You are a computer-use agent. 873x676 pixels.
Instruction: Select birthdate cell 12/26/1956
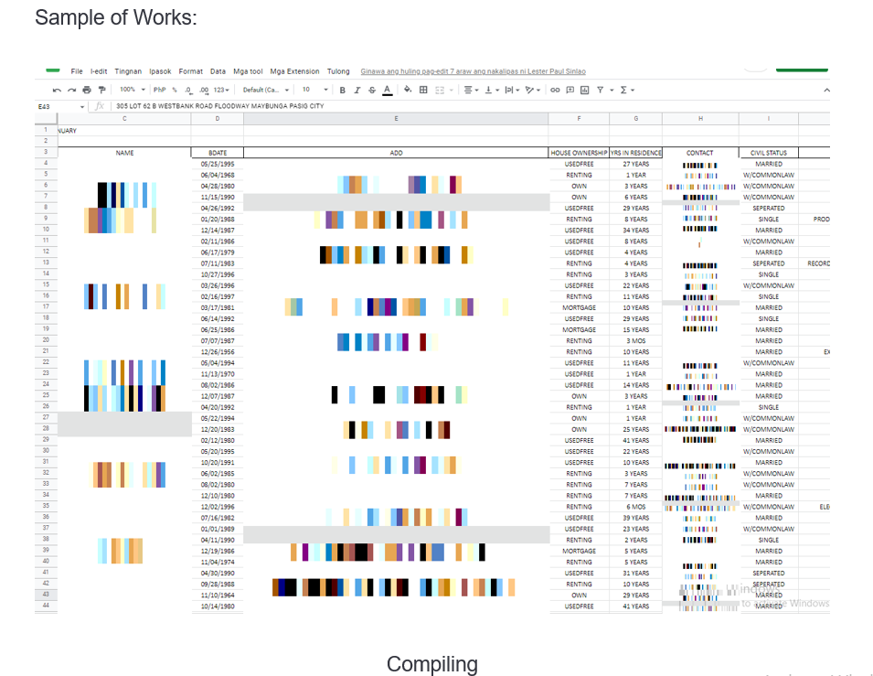pos(218,351)
